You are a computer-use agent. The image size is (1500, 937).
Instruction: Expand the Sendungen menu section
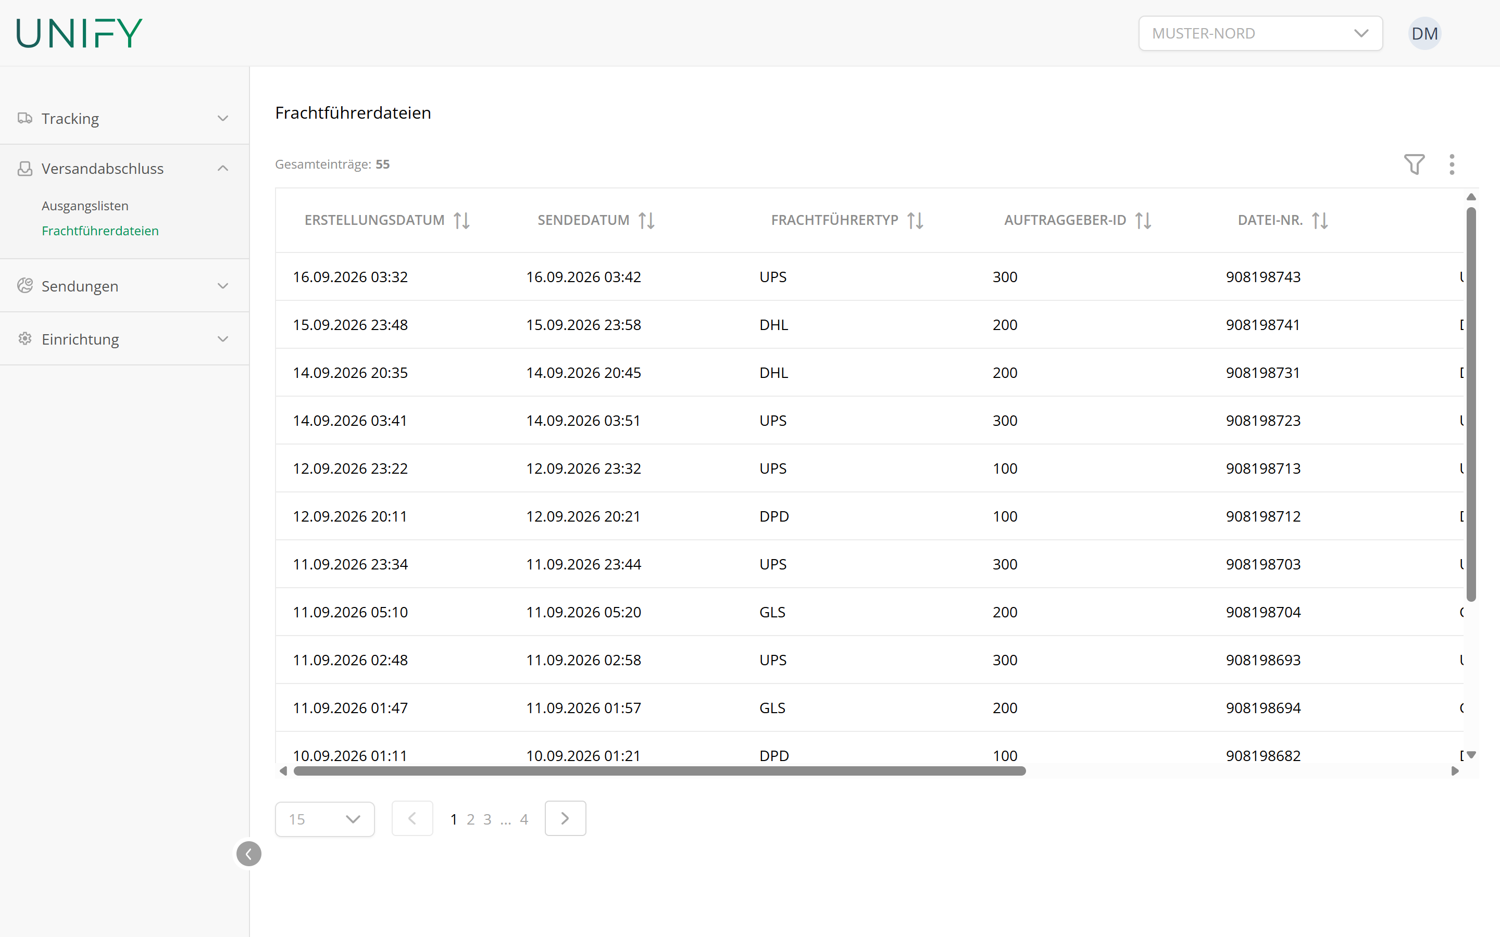(124, 286)
